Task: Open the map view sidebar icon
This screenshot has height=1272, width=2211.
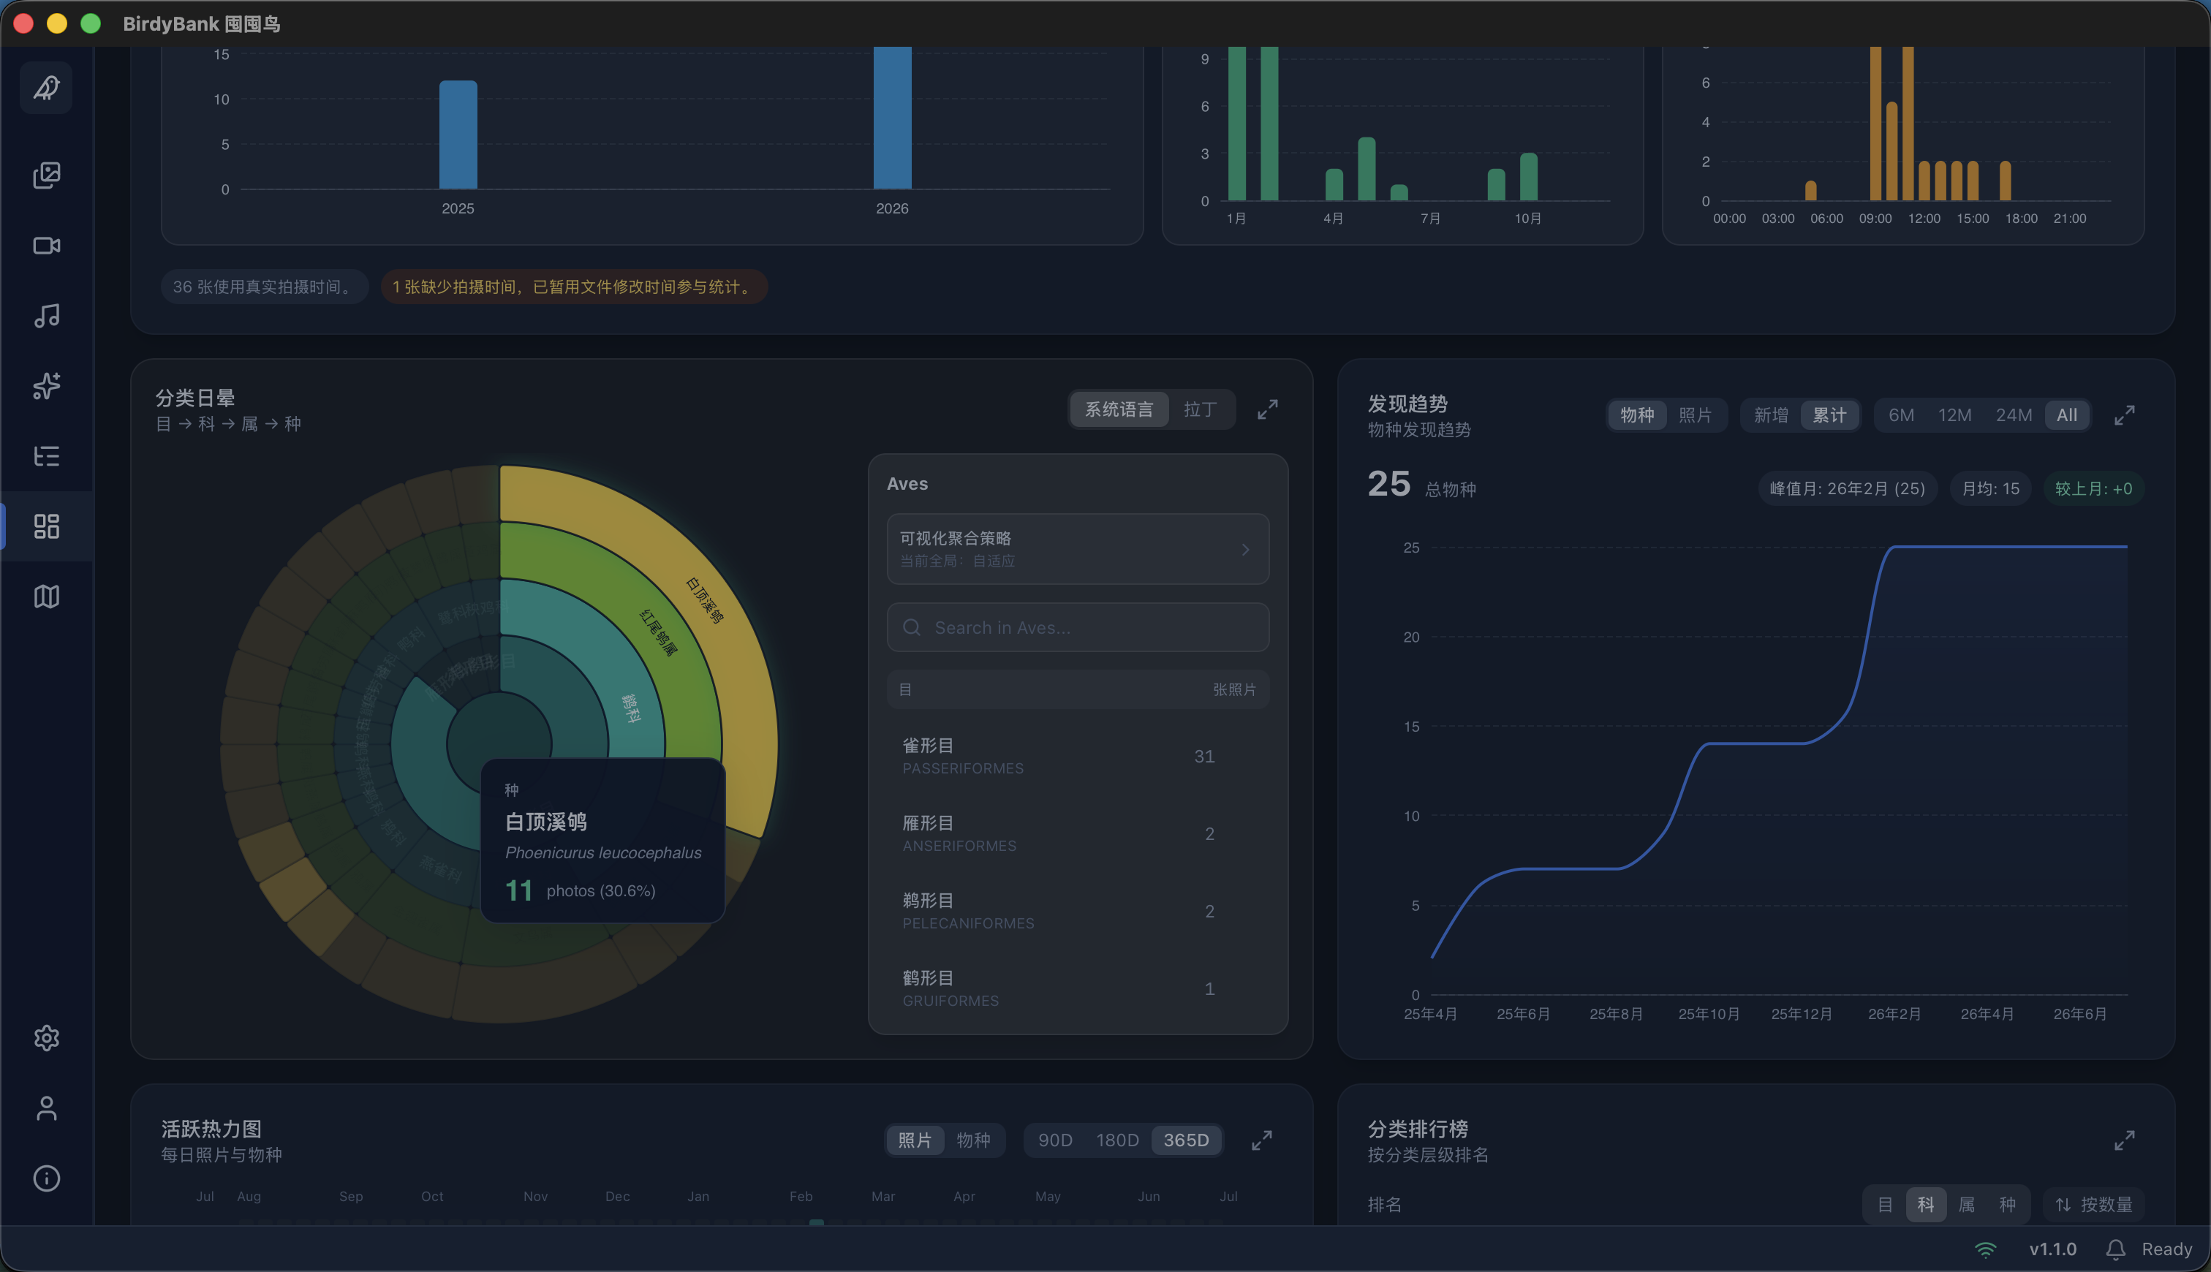Action: 46,597
